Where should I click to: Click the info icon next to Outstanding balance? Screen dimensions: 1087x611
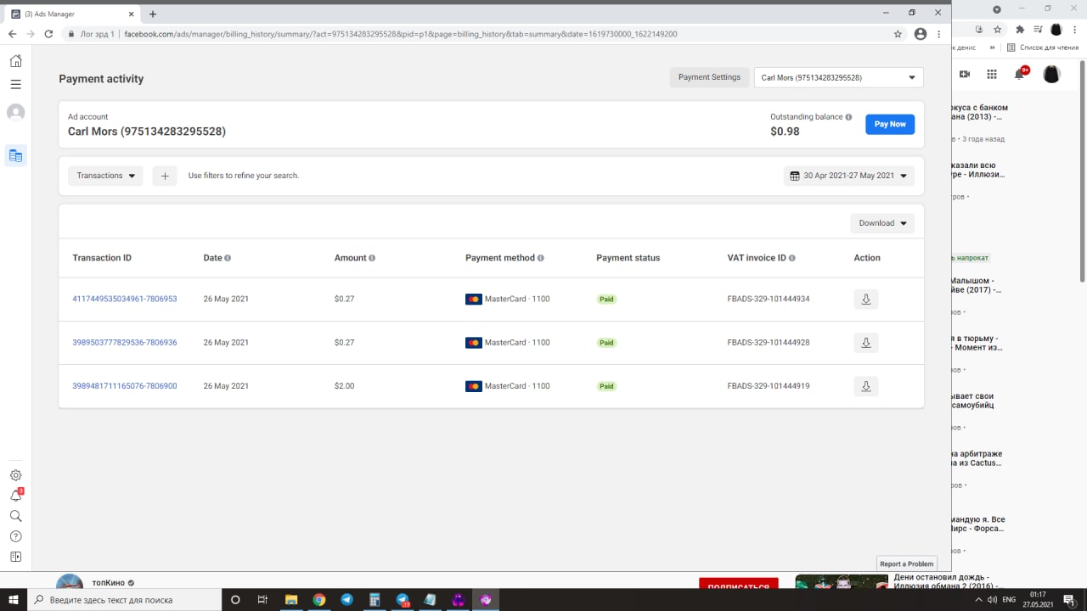coord(848,117)
